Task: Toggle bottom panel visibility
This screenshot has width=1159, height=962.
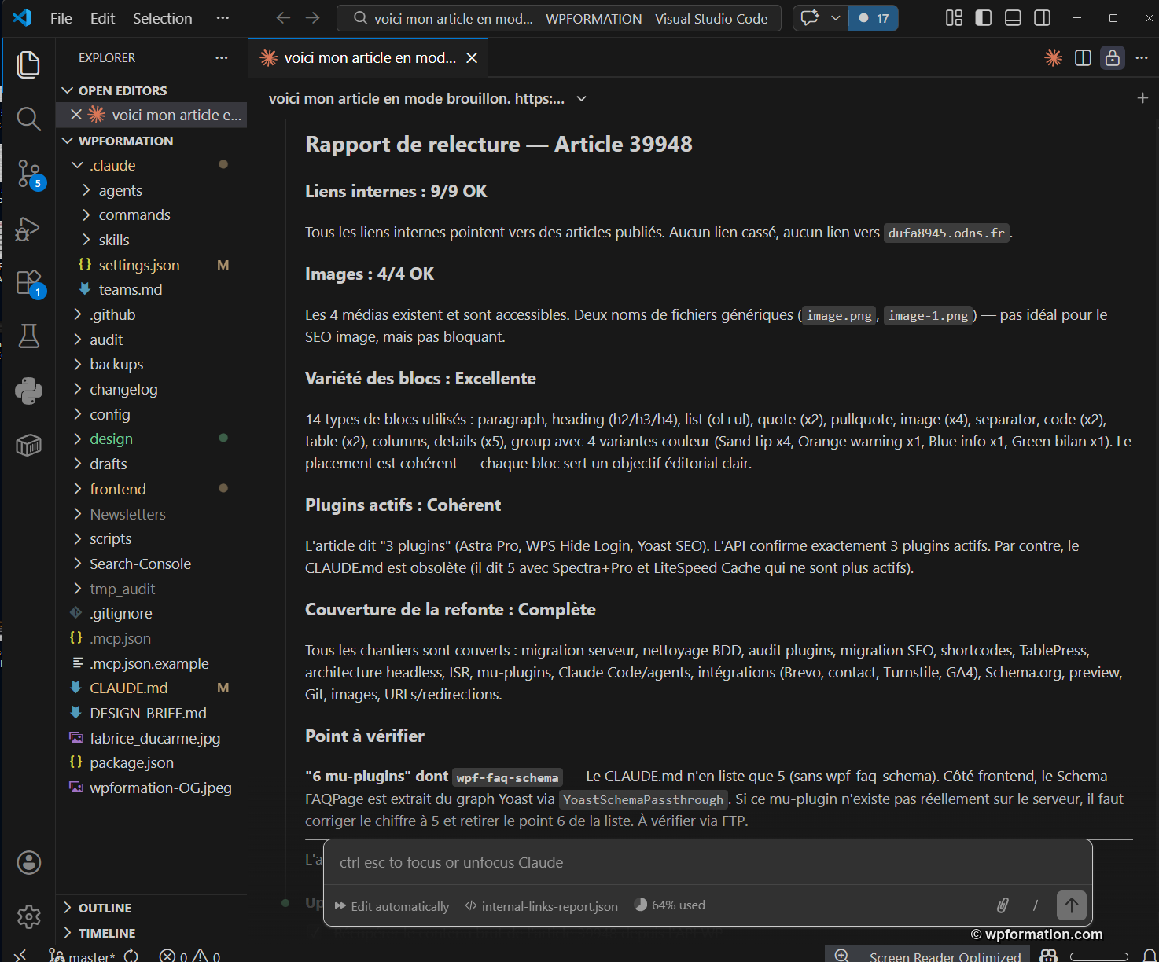Action: [x=1013, y=18]
